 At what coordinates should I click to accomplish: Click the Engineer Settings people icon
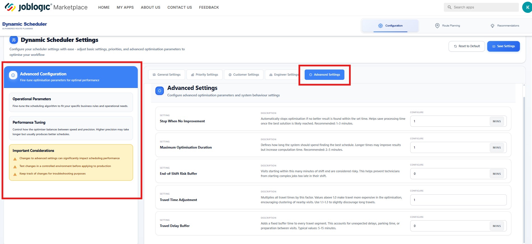[271, 75]
